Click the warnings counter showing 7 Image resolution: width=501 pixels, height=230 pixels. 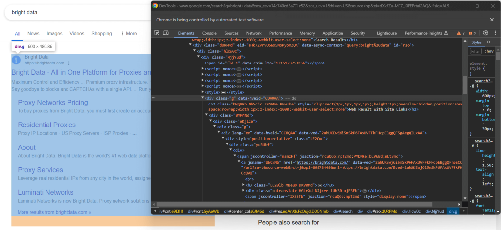click(x=461, y=33)
